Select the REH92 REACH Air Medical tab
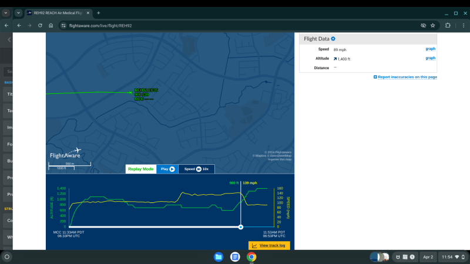The width and height of the screenshot is (470, 264). coord(58,13)
